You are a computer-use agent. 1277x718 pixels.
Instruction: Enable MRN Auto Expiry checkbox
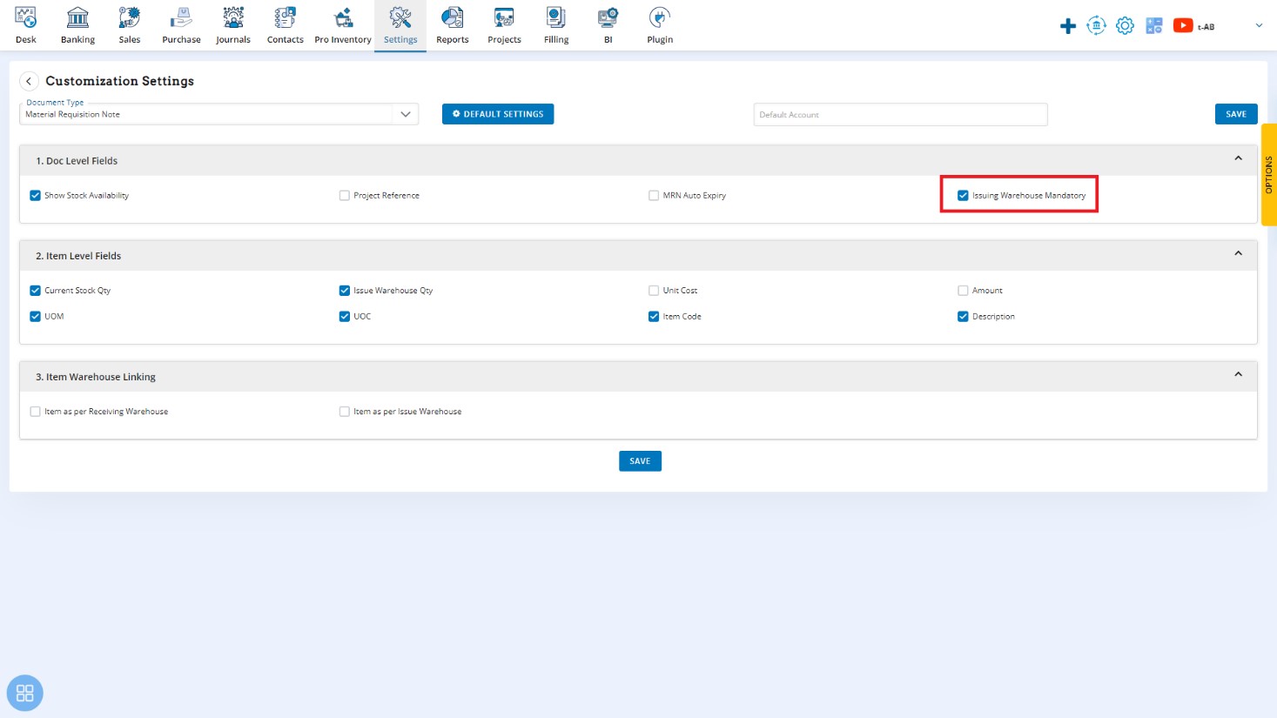[x=654, y=196]
